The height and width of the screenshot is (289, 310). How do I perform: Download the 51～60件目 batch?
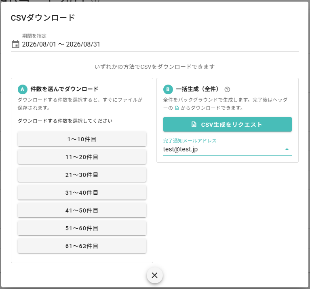(82, 228)
